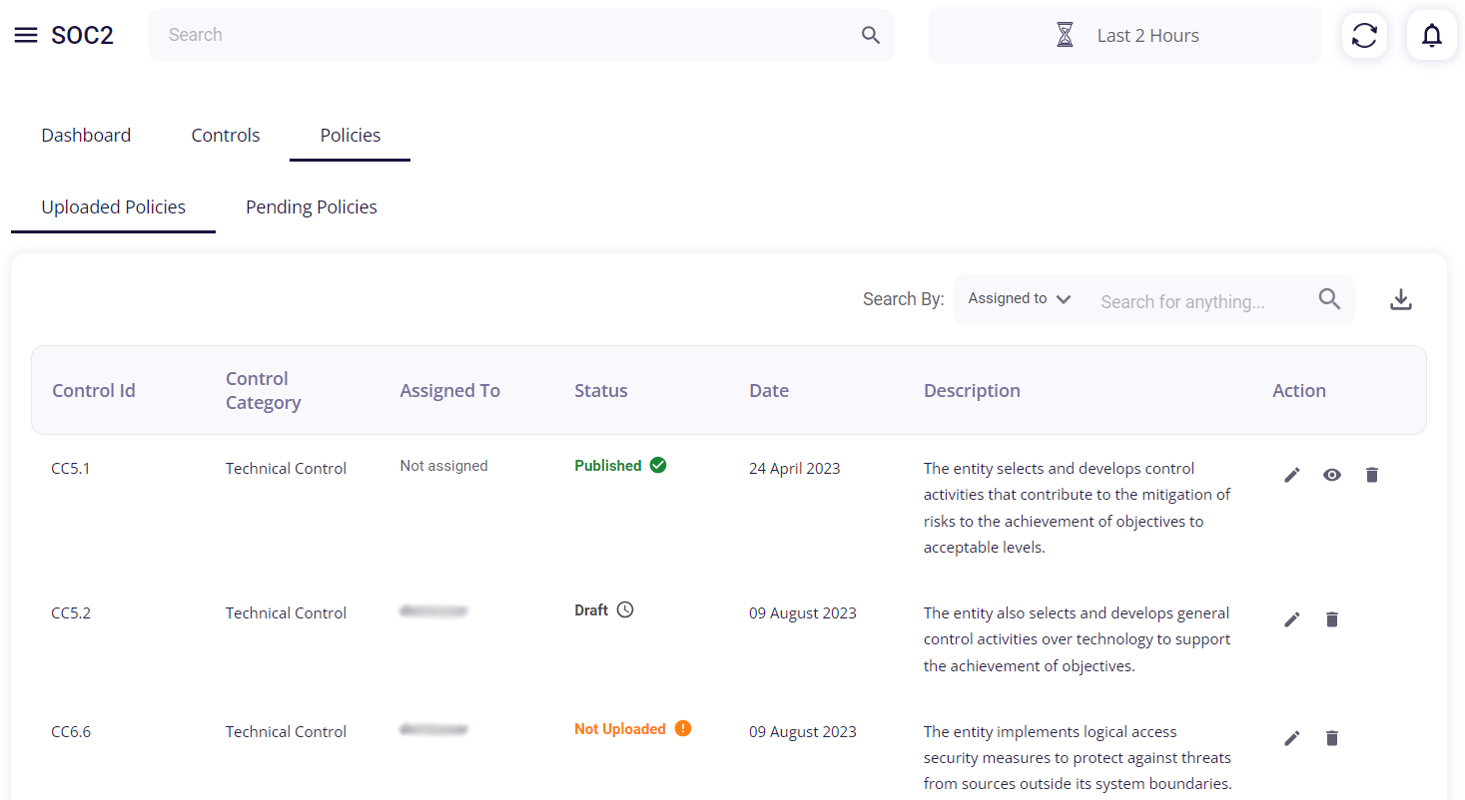The image size is (1465, 800).
Task: Refresh data with the sync icon
Action: [x=1364, y=35]
